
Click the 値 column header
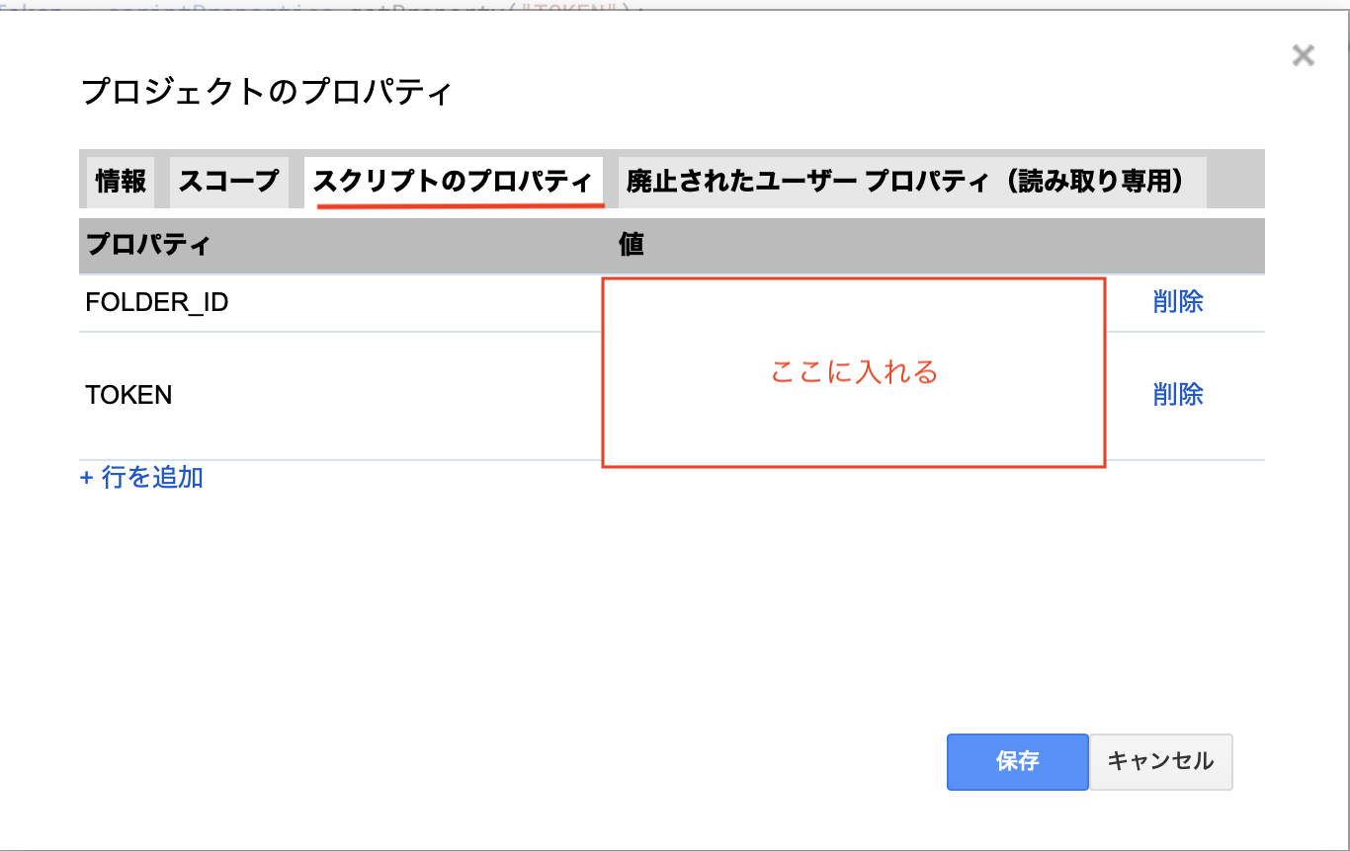[x=632, y=245]
